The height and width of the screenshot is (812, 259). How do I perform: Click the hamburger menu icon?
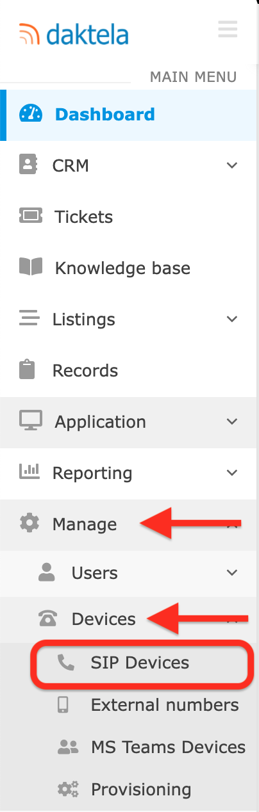coord(228,29)
